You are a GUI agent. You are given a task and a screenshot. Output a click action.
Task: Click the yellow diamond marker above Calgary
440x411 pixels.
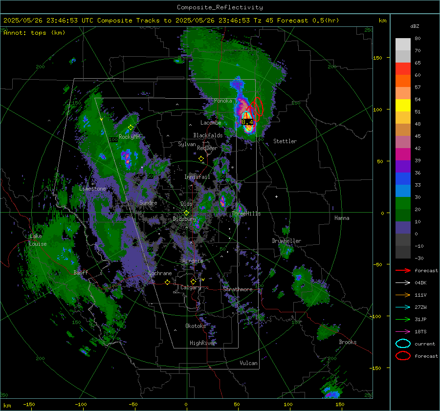point(193,281)
